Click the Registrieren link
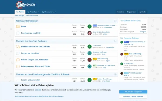Screen dimensions: 162x101 [131, 12]
